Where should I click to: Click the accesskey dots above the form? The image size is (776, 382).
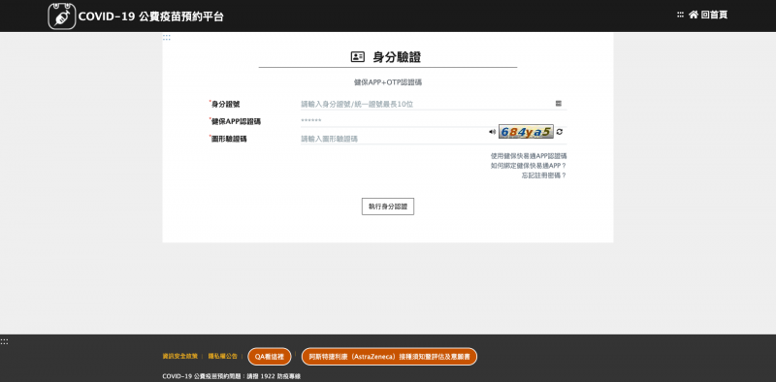(x=166, y=37)
